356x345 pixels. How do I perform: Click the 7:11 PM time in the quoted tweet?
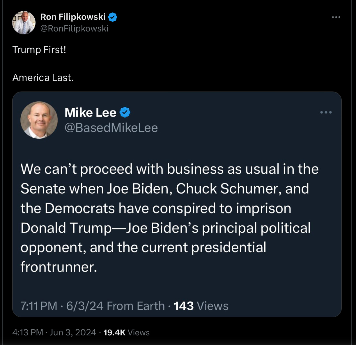(39, 306)
